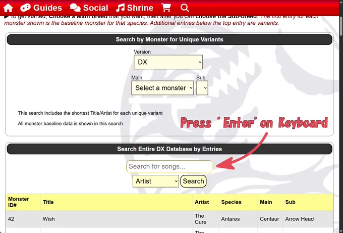Viewport: 343px width, 233px height.
Task: Click the music note icon beside Shrine
Action: coord(121,8)
